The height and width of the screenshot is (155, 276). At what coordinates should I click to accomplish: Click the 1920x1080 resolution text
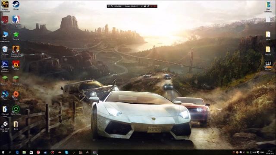pos(117,6)
